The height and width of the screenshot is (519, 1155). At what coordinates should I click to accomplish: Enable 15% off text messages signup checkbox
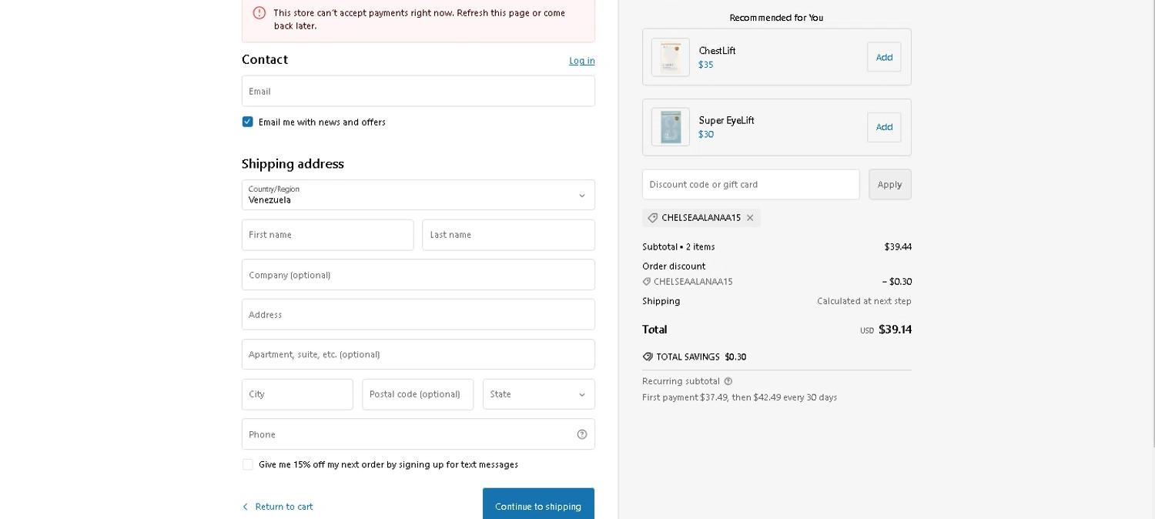[x=247, y=464]
